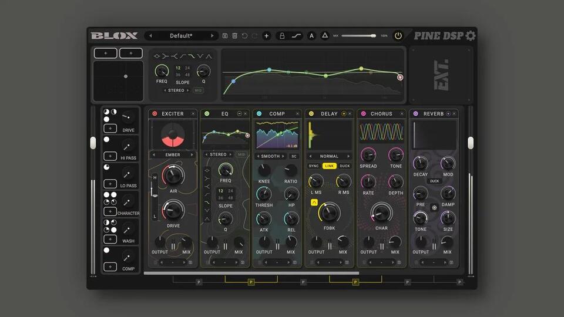Click the minus icon in EQ header
Screen dimensions: 564x317
pos(239,113)
